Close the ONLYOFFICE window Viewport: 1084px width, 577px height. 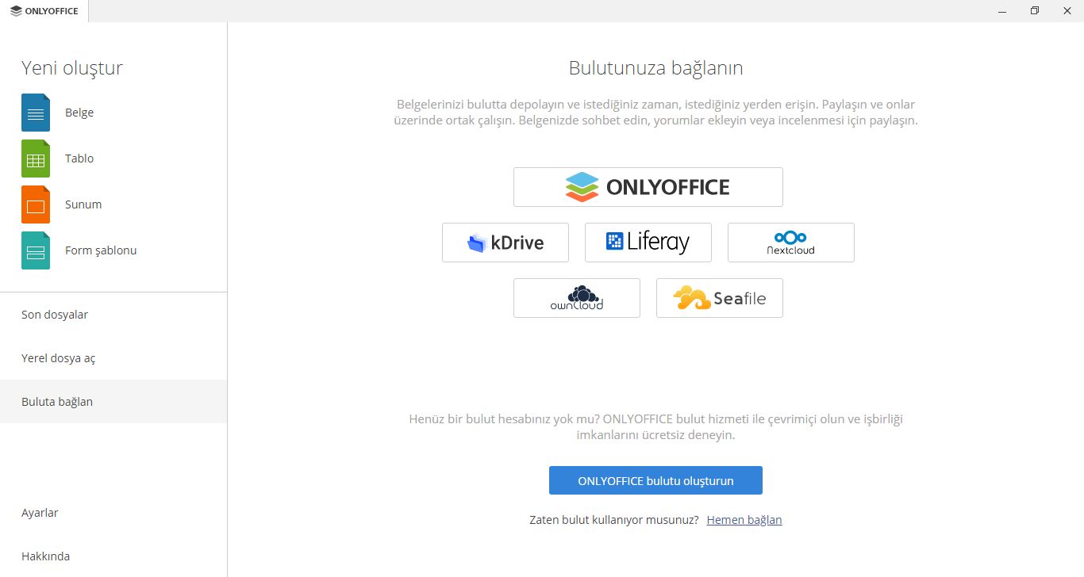[x=1068, y=11]
